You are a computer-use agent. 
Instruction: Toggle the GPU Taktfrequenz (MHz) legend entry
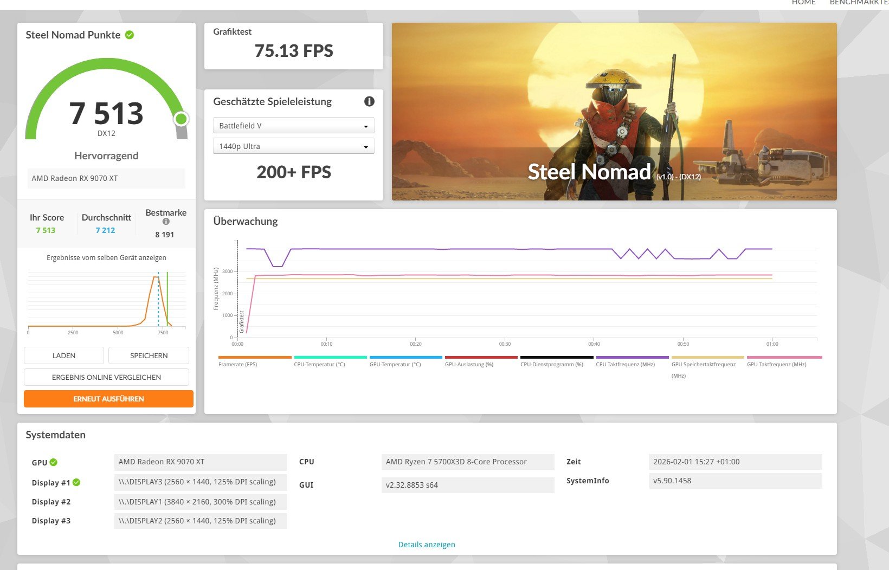pyautogui.click(x=783, y=361)
